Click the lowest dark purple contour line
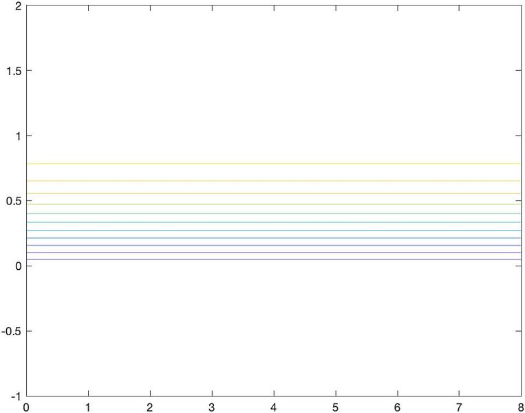The width and height of the screenshot is (525, 413). (x=274, y=260)
